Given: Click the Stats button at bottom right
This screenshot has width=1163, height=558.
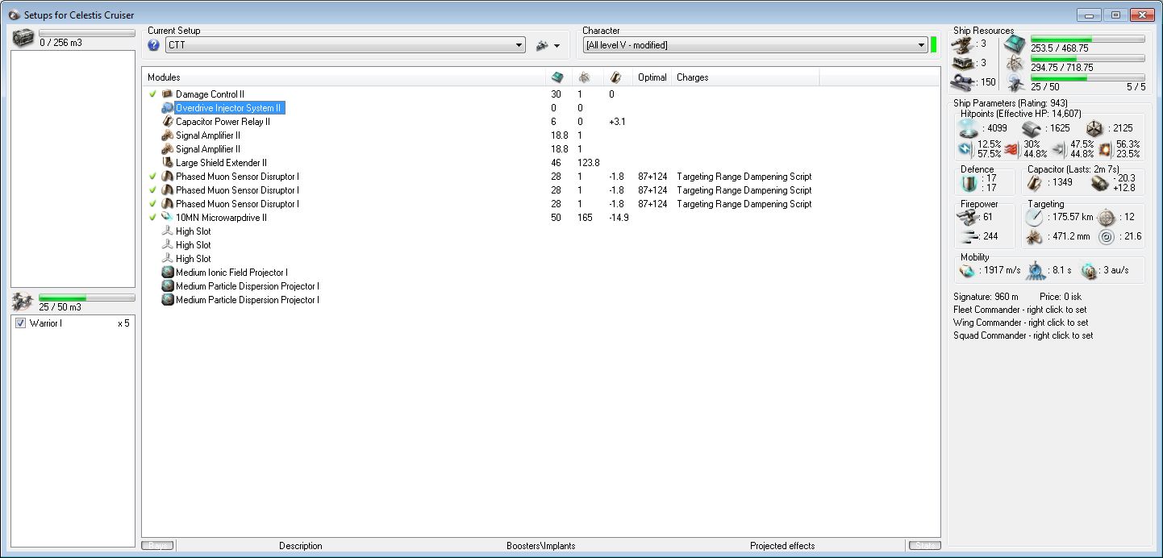Looking at the screenshot, I should (x=924, y=546).
